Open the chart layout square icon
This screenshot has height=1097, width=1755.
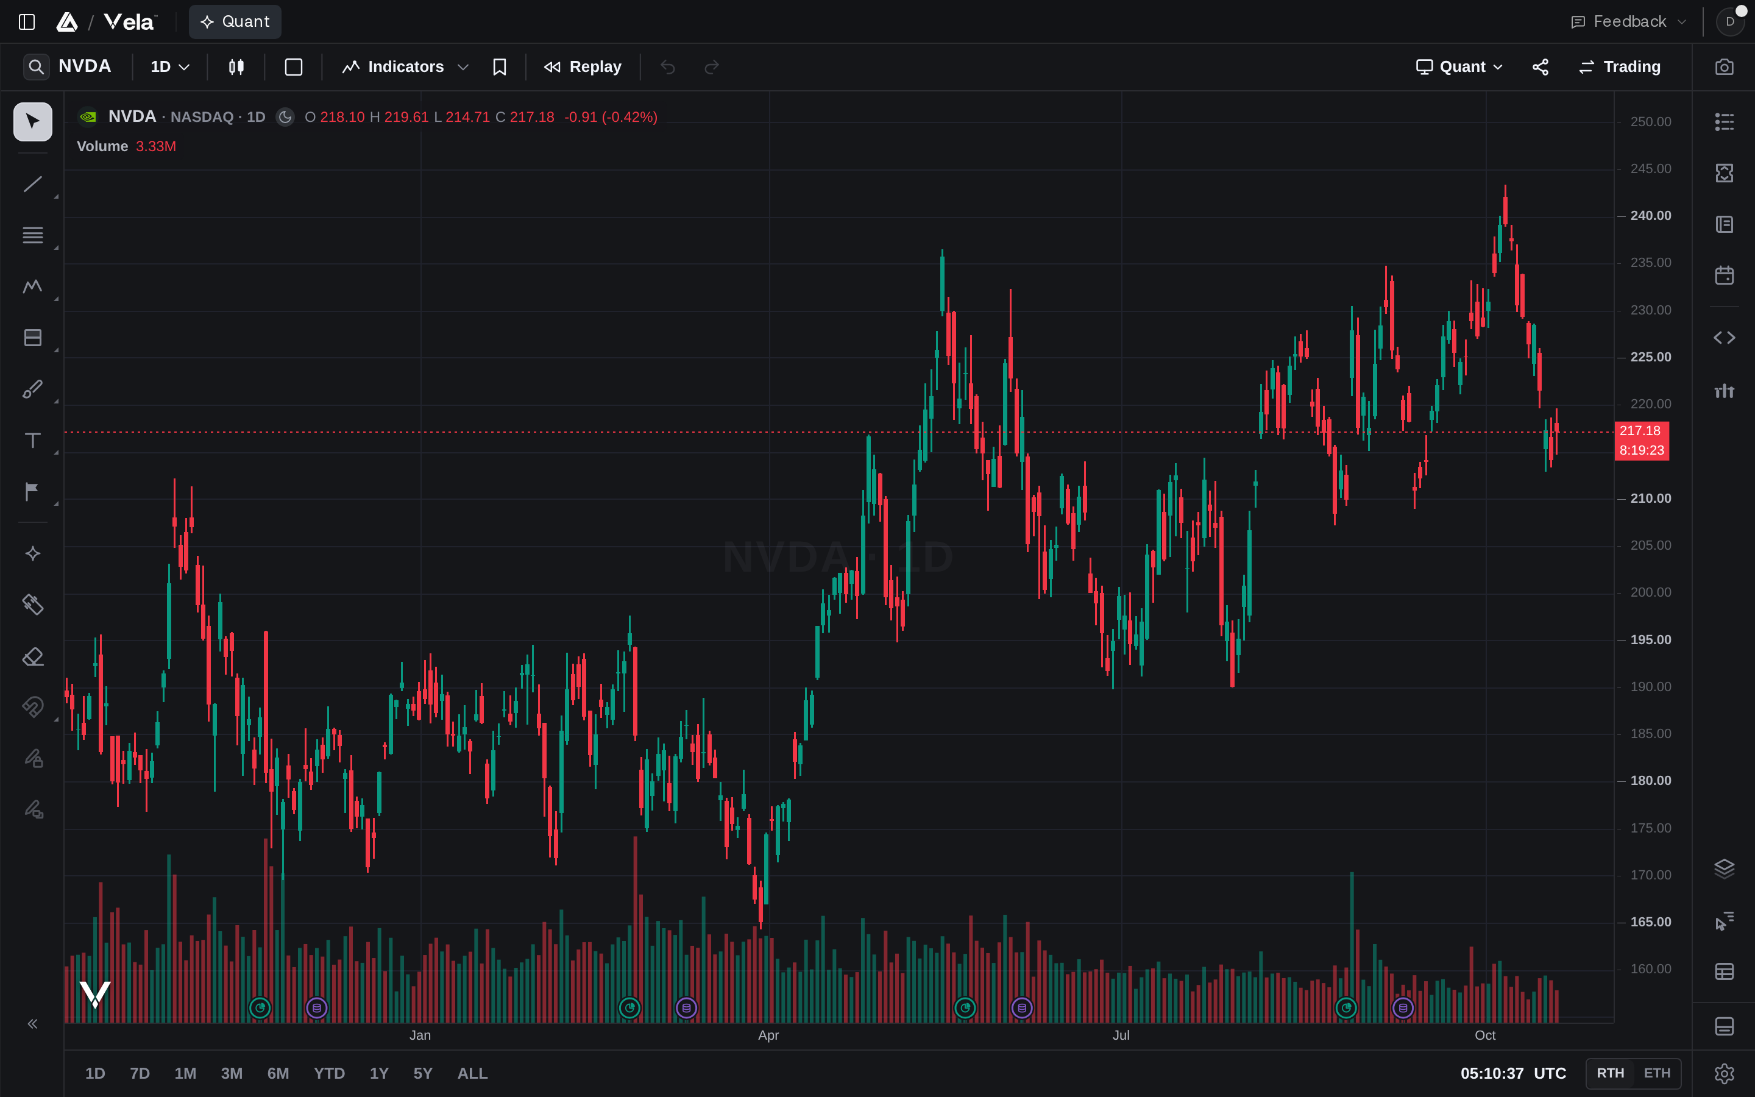click(x=294, y=67)
